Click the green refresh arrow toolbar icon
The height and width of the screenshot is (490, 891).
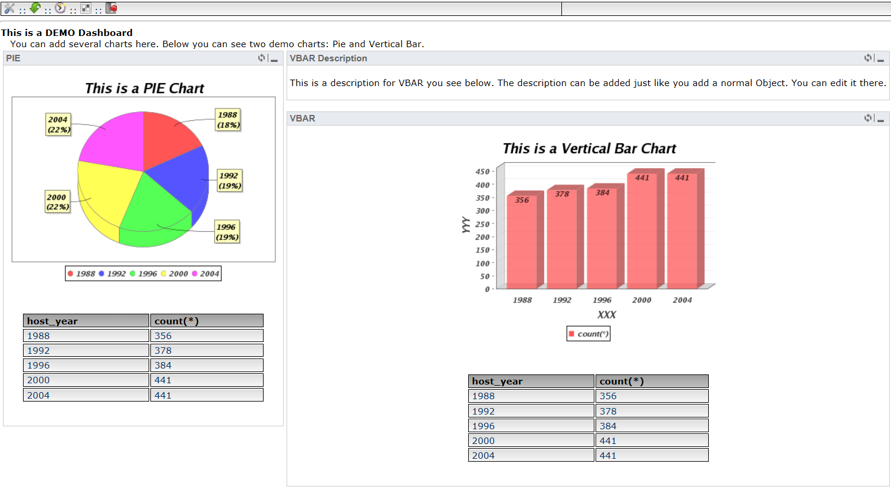tap(35, 8)
